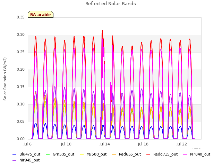Click the 0.00 y-axis tick label
Image resolution: width=222 pixels, height=167 pixels.
pyautogui.click(x=21, y=139)
